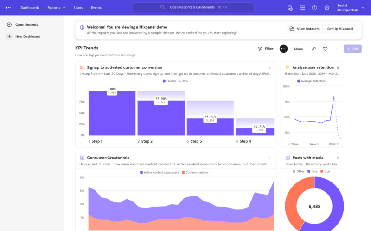
Task: Open the Dashboards menu
Action: click(x=30, y=8)
